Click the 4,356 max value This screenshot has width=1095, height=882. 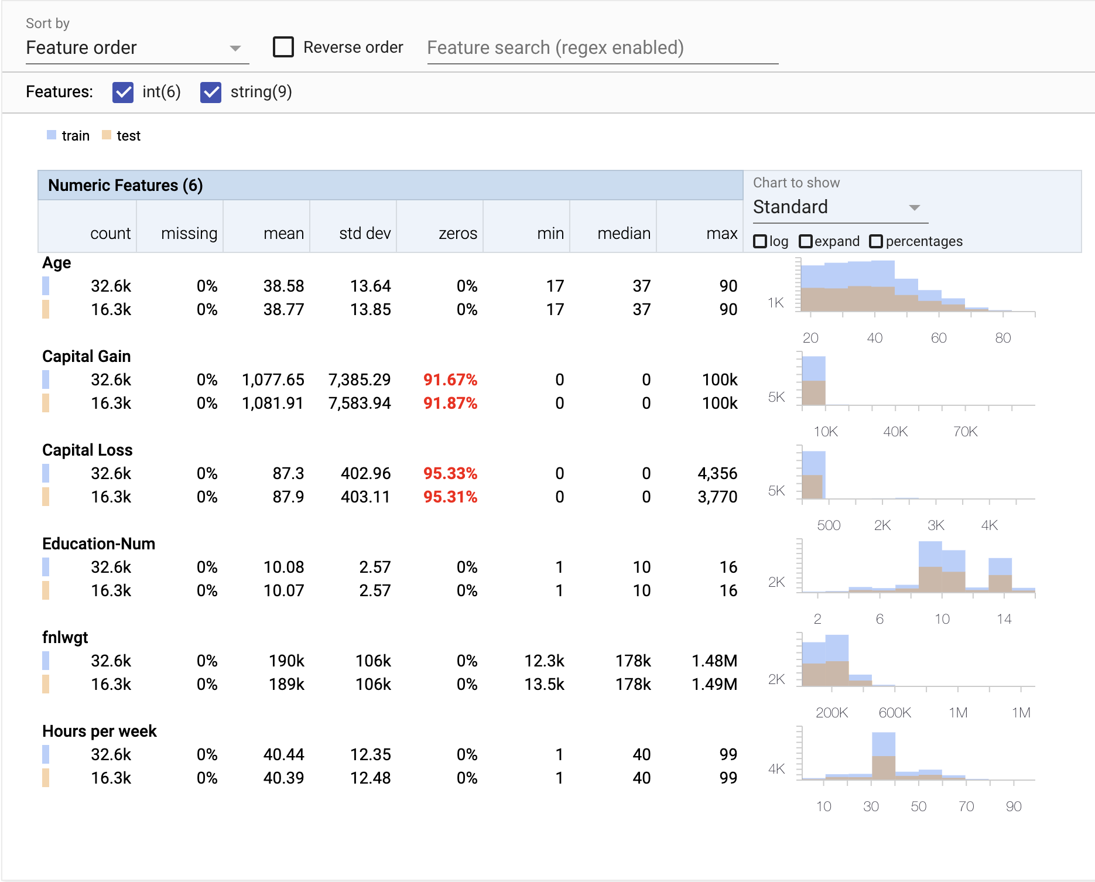click(x=717, y=473)
